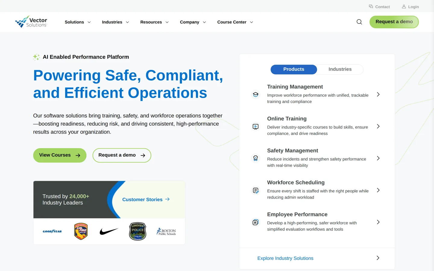Viewport: 434px width, 271px height.
Task: Open the Safety Management heading
Action: (x=292, y=151)
